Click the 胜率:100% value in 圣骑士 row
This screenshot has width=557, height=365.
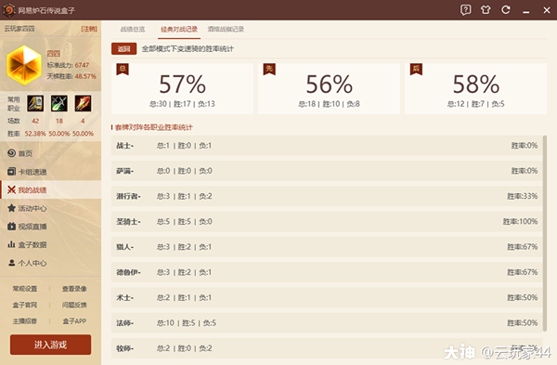click(520, 221)
